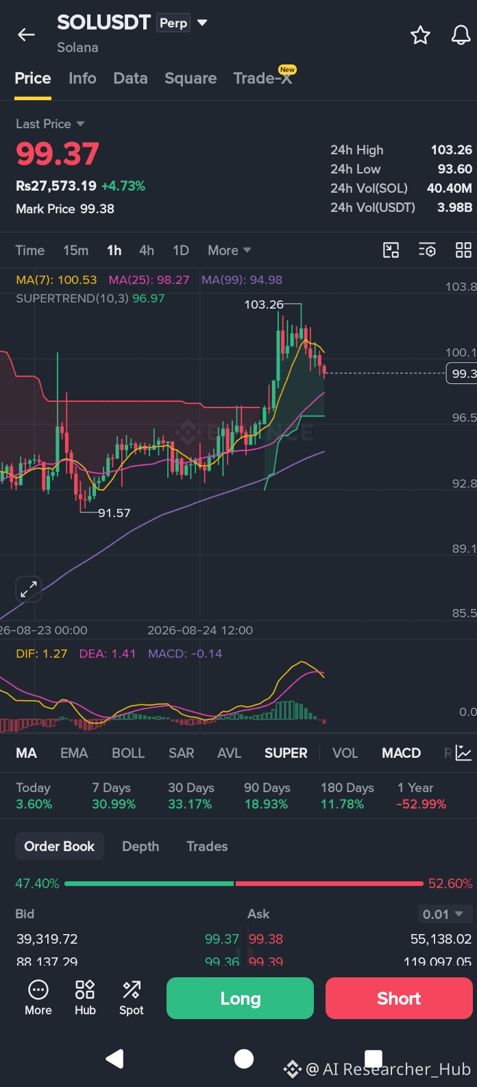Open the Hub icon in bottom bar
Screen dimensions: 477x1087
click(85, 998)
